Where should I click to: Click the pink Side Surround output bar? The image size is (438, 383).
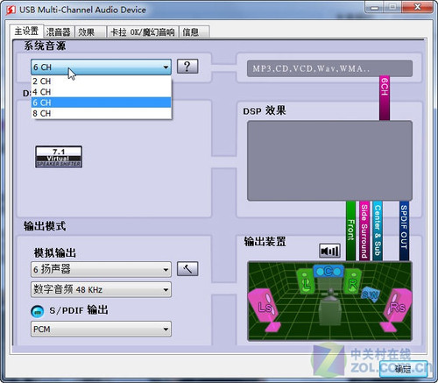(x=364, y=231)
